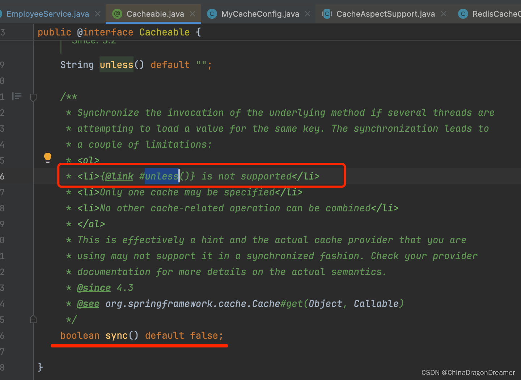Click the unless method name in declaration

[x=117, y=65]
